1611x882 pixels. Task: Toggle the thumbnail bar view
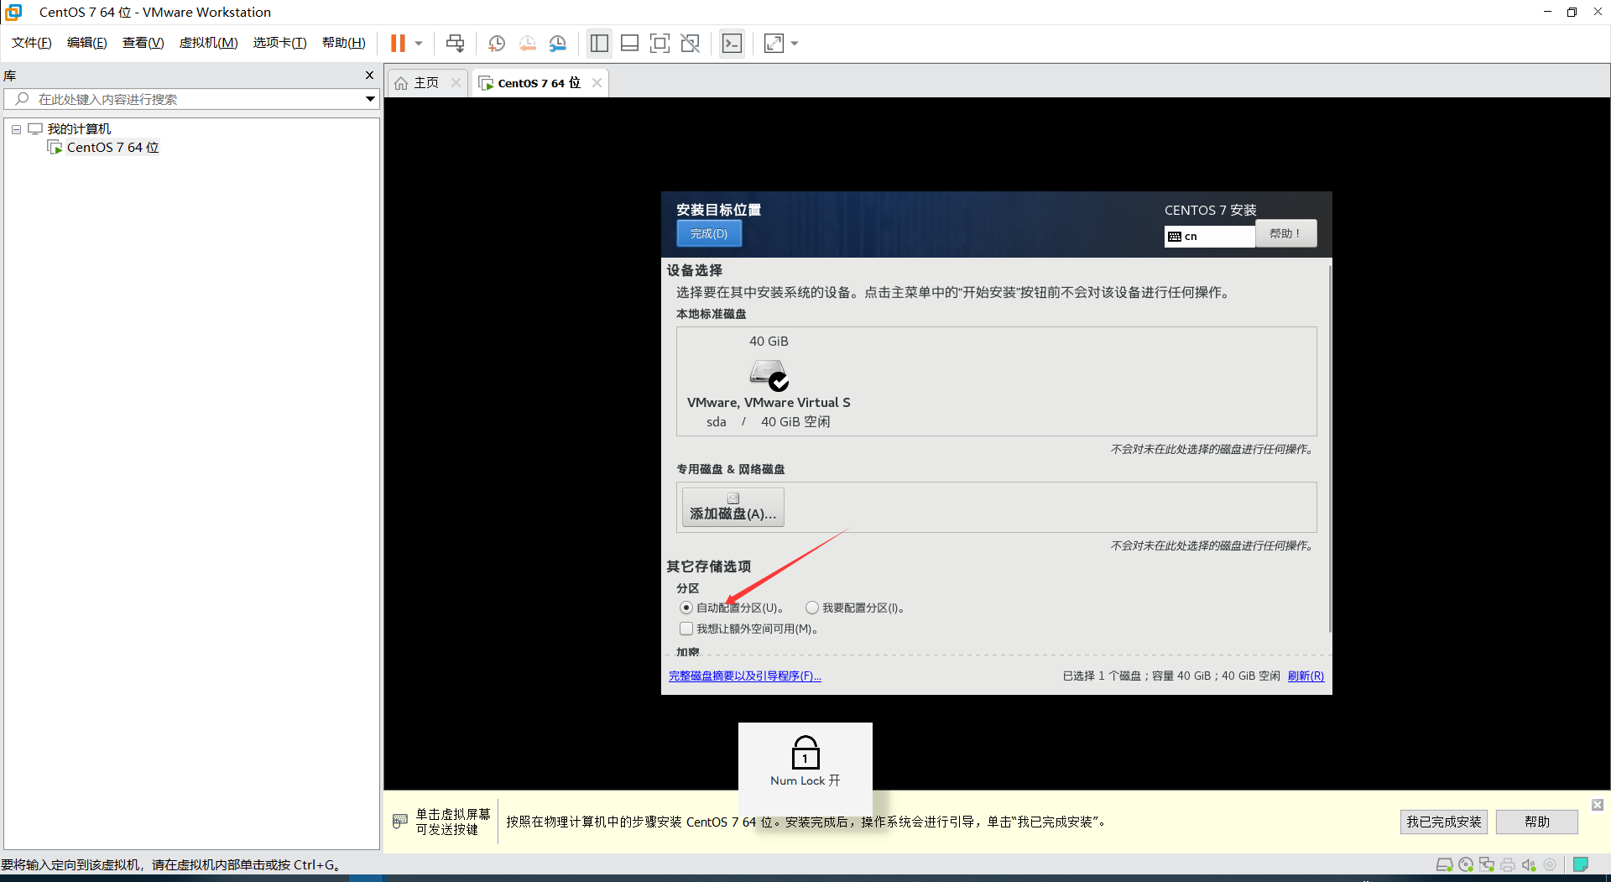coord(629,43)
